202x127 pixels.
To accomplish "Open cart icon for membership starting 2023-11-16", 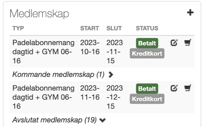I will [187, 88].
